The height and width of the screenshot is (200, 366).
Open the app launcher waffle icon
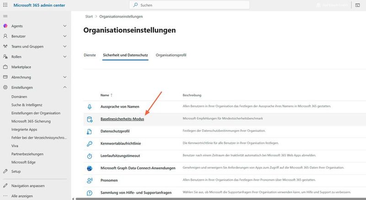pos(5,5)
